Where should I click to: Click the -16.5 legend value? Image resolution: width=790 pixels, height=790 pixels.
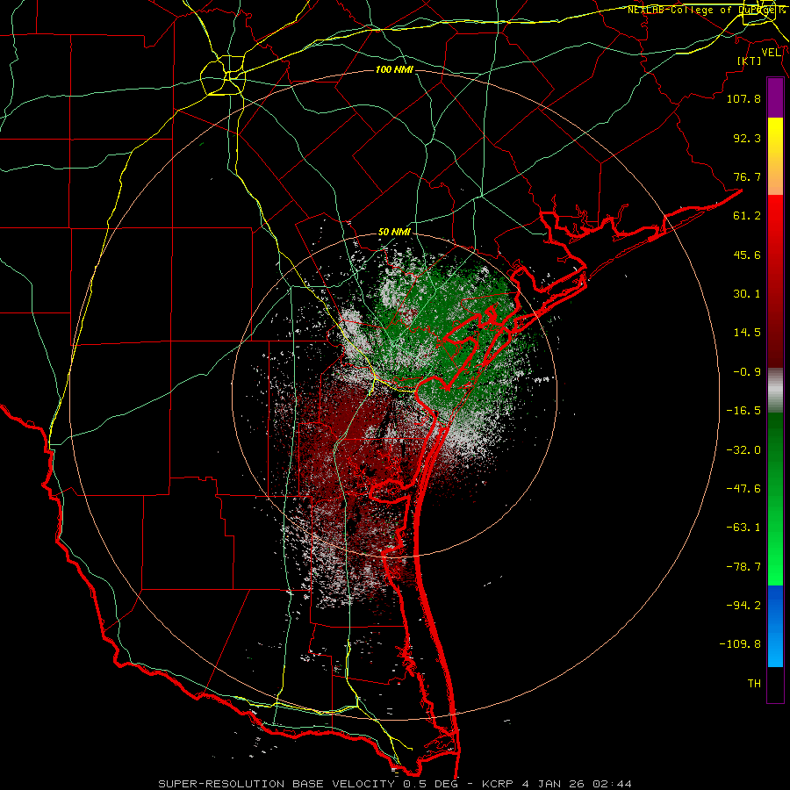[x=743, y=411]
